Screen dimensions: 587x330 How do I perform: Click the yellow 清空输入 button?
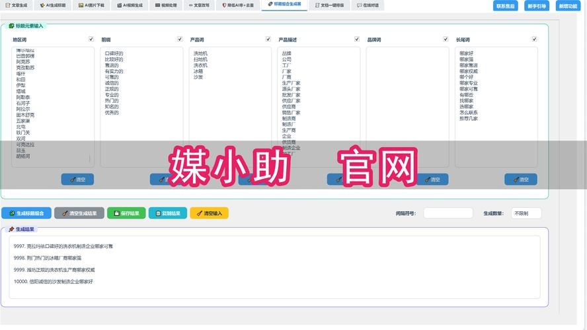[x=210, y=213]
